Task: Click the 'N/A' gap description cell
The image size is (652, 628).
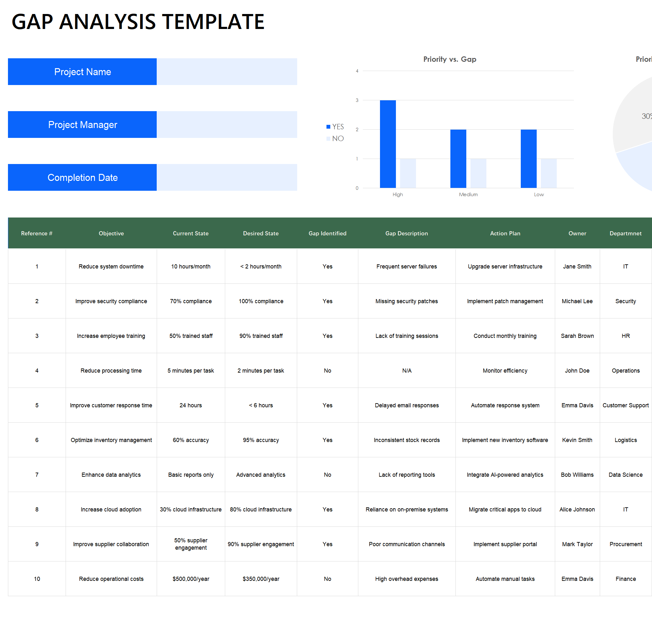Action: click(x=406, y=370)
